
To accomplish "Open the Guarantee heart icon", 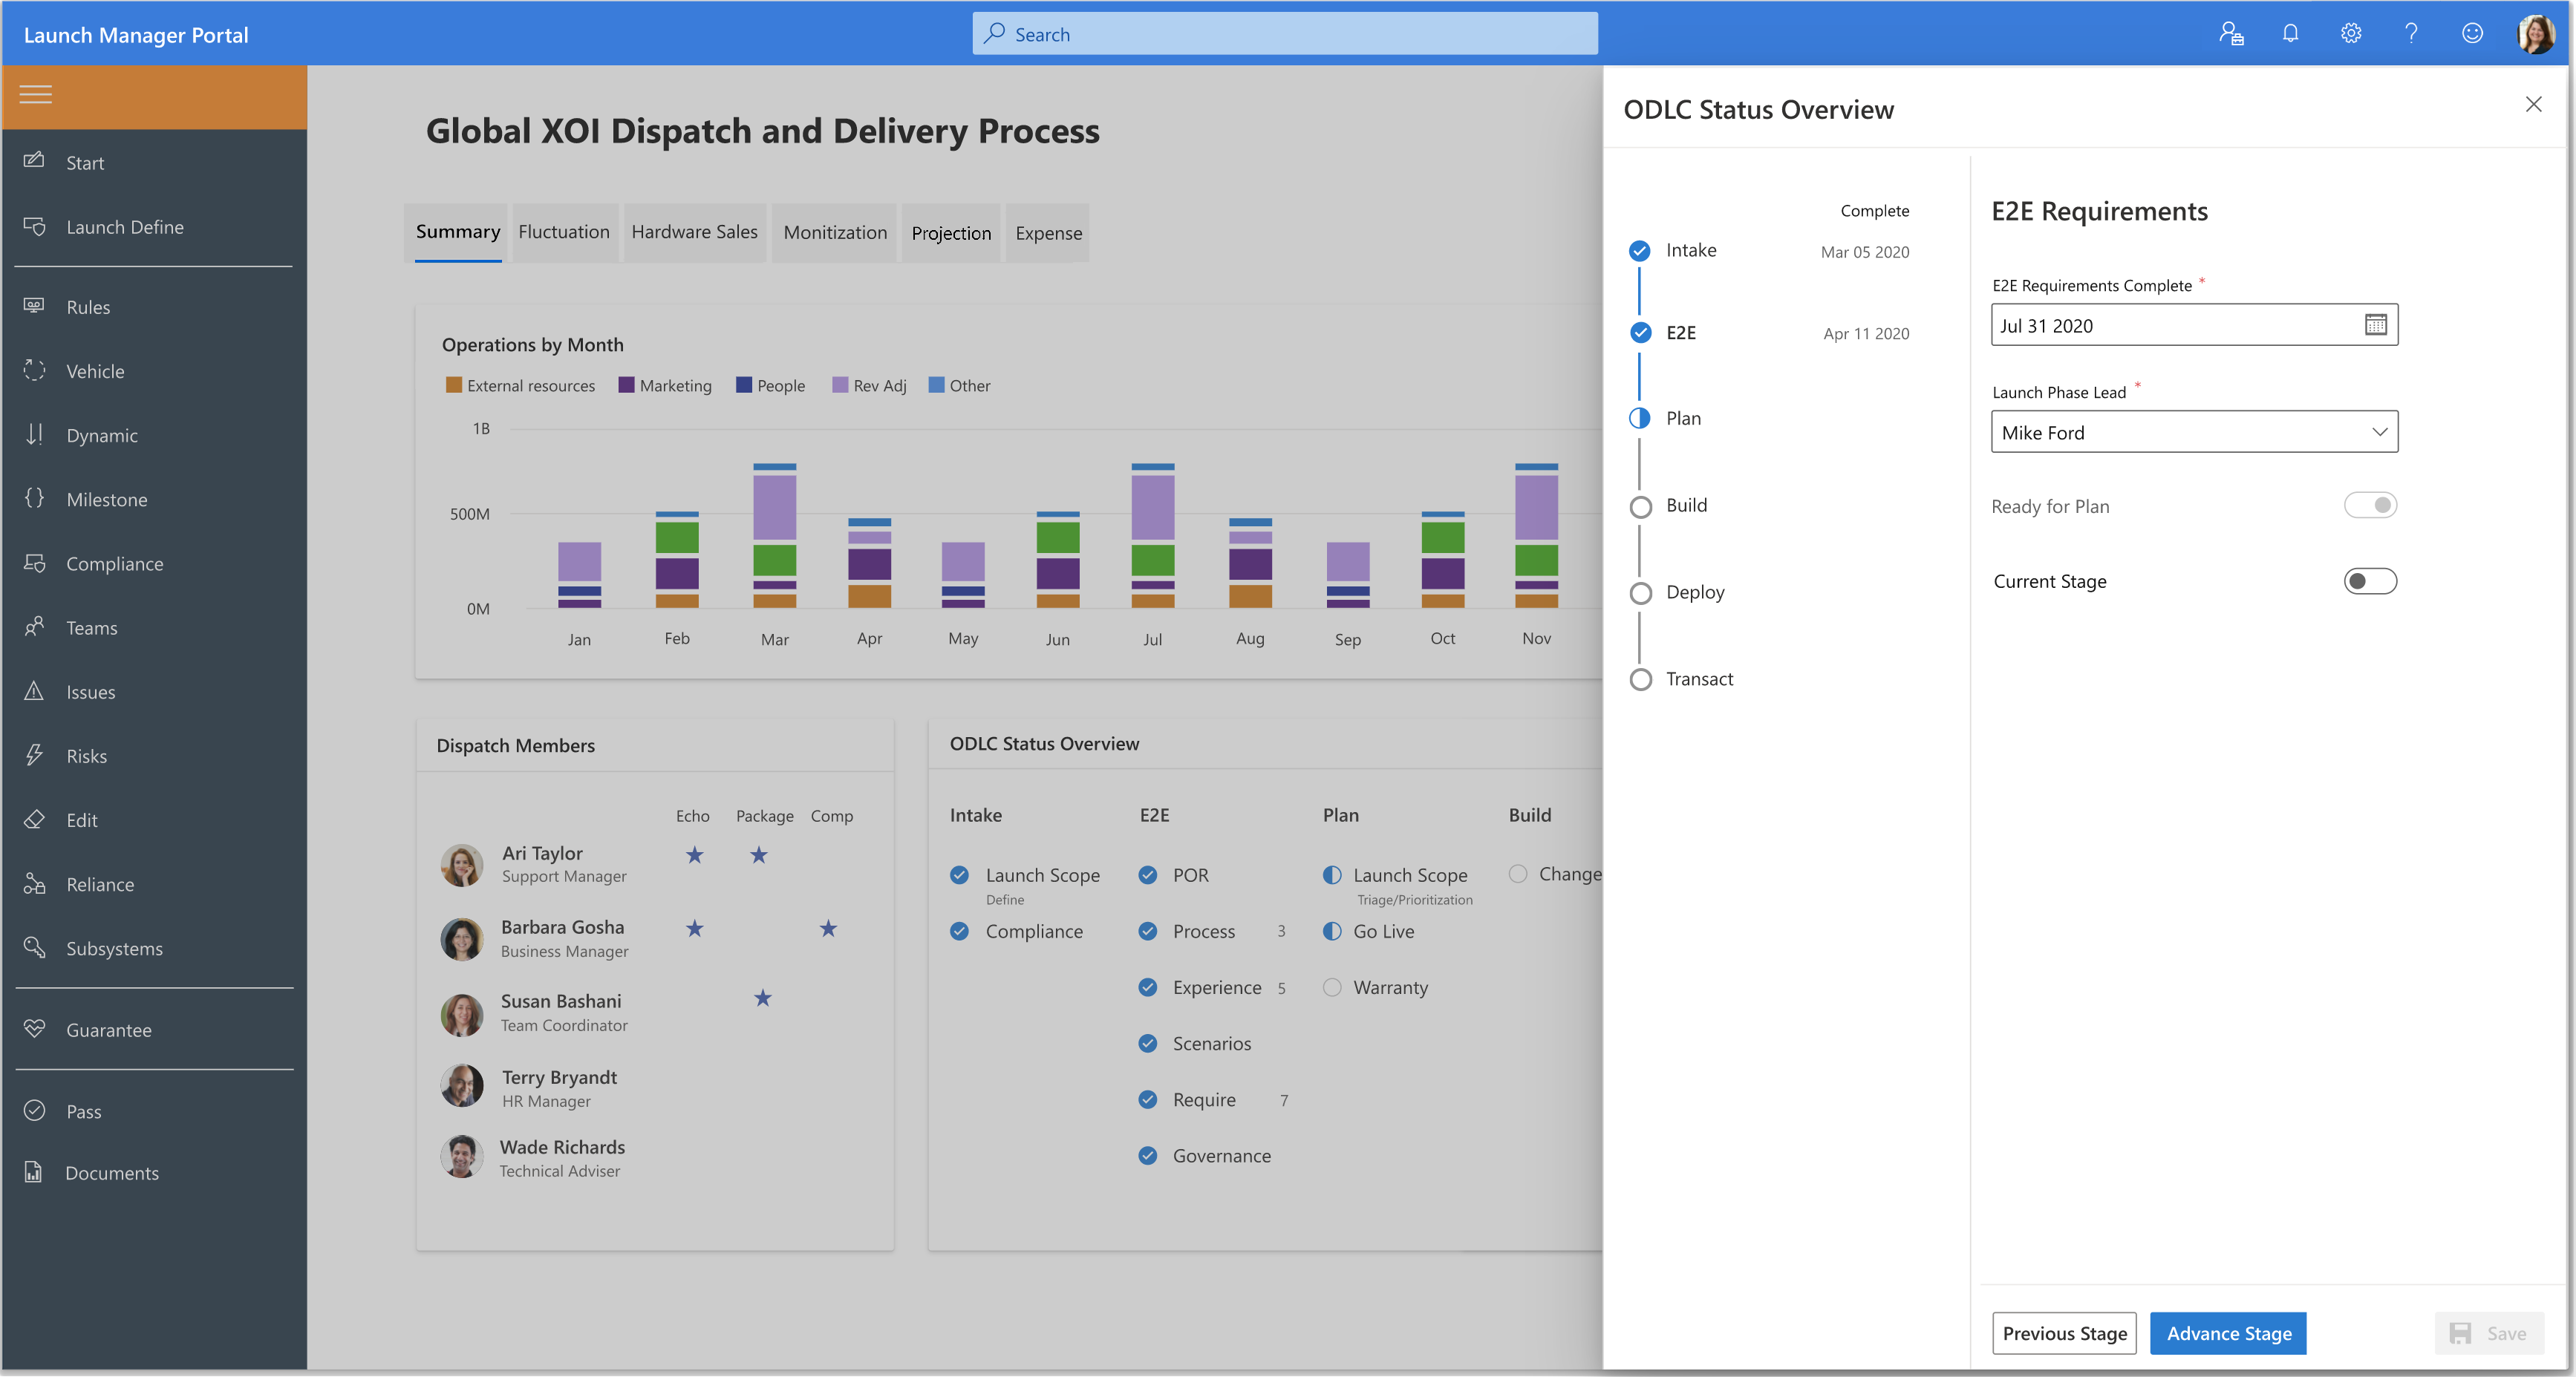I will (x=34, y=1029).
